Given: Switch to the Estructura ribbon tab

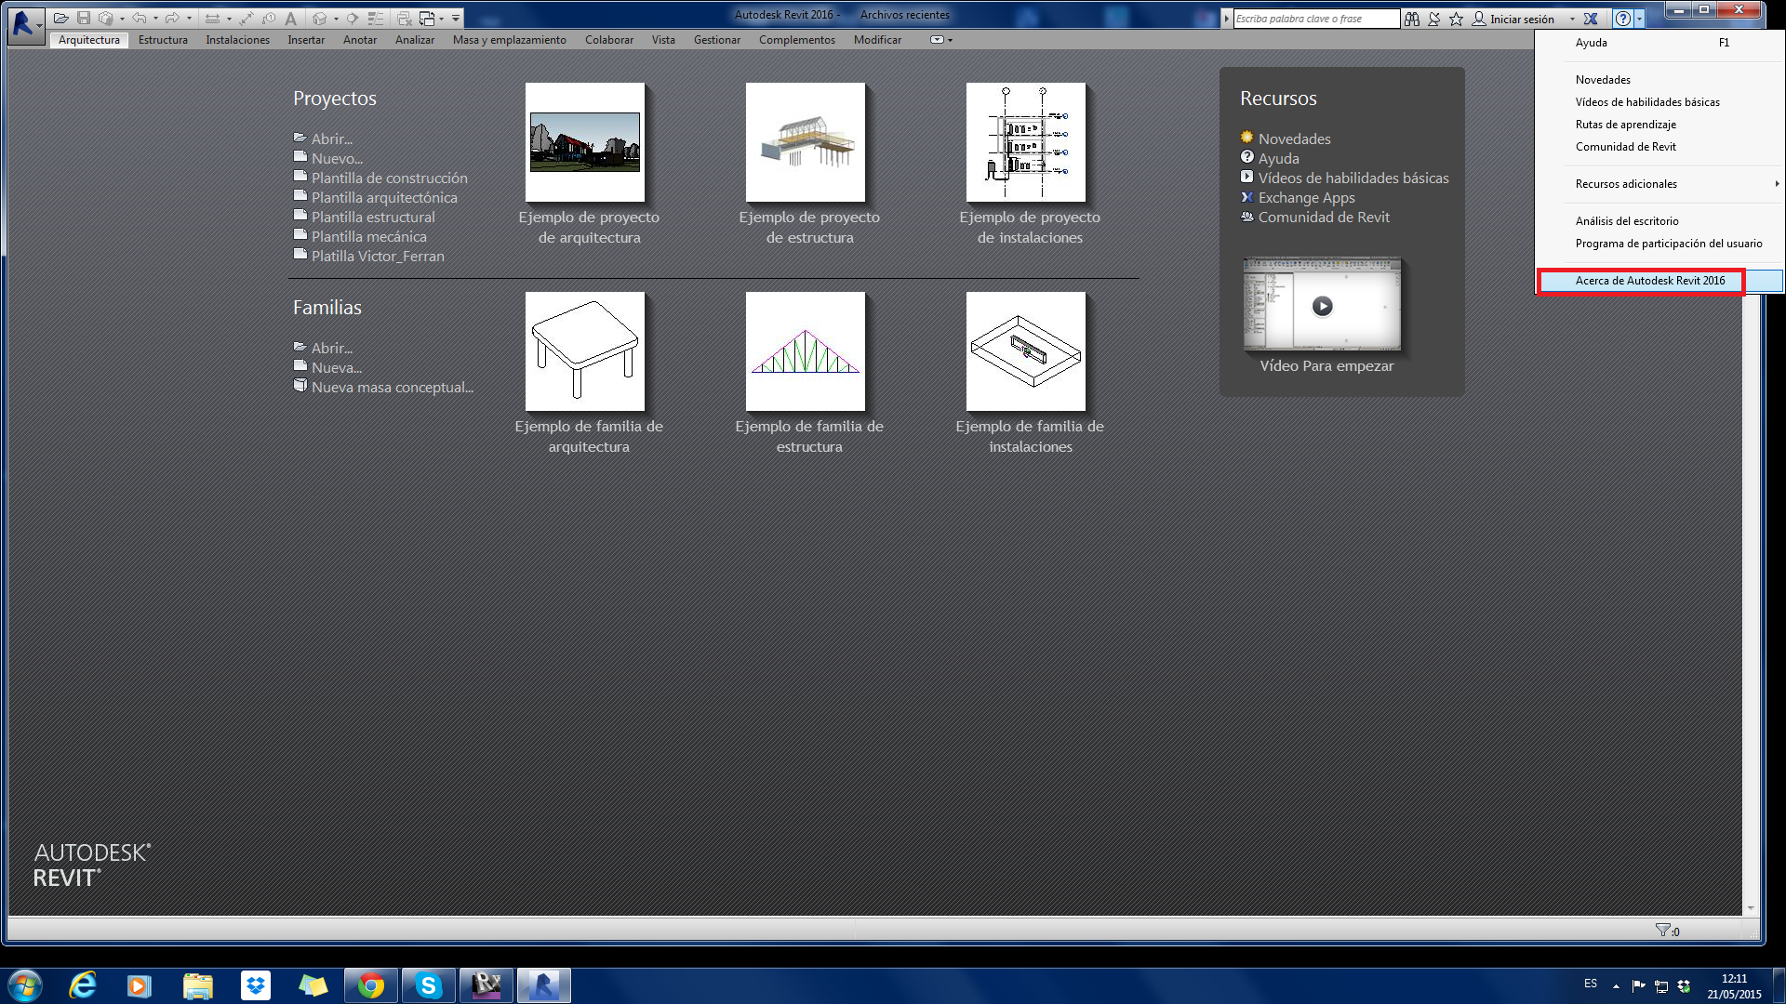Looking at the screenshot, I should 162,40.
